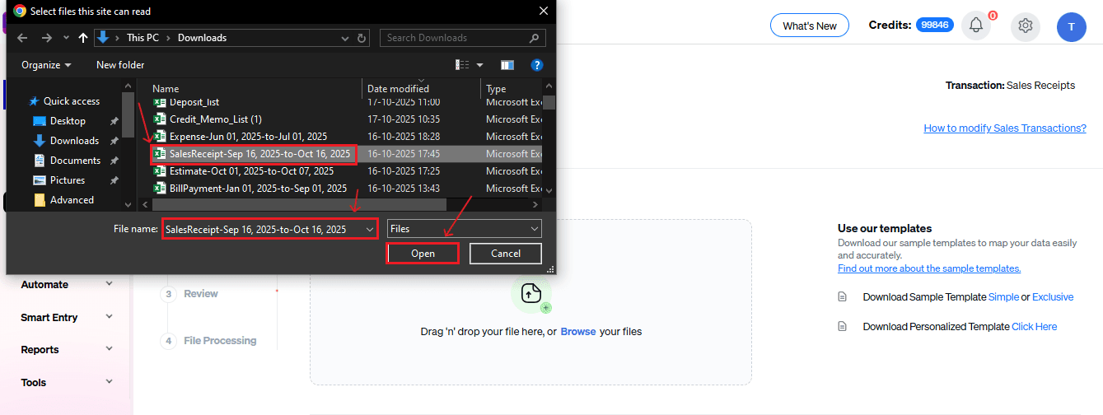
Task: Click the help question mark icon in dialog
Action: pos(536,65)
